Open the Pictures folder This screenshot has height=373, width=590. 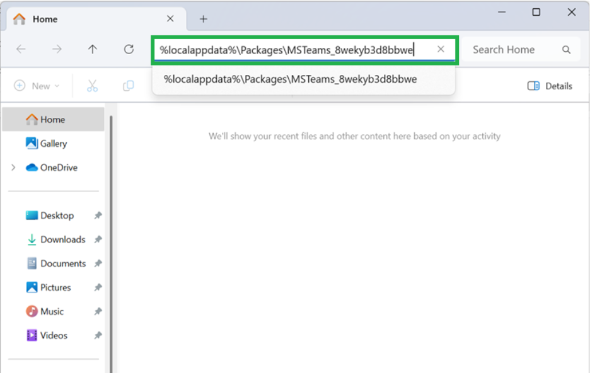48,288
